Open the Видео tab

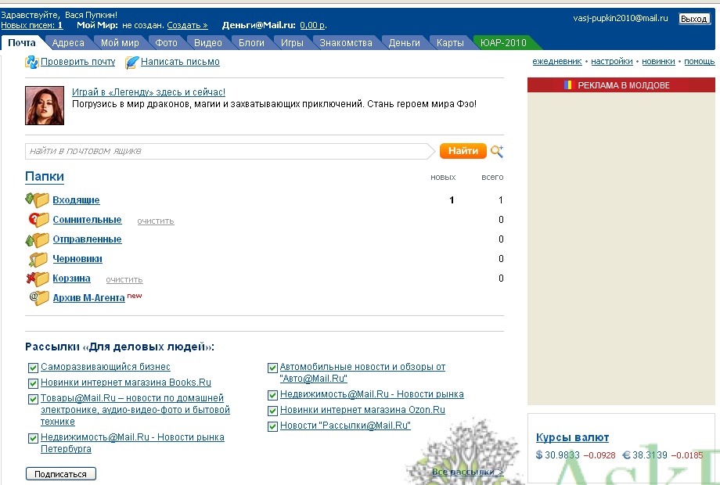point(208,43)
